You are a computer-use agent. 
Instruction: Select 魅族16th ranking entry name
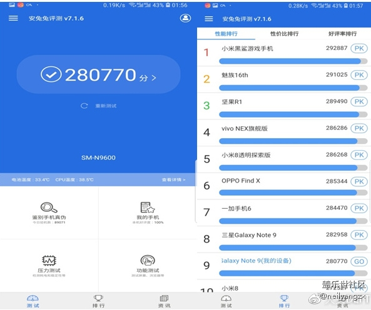(x=235, y=75)
